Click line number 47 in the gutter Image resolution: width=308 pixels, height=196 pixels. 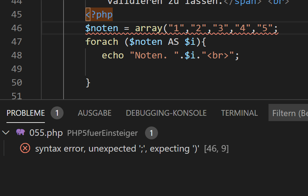[x=17, y=42]
